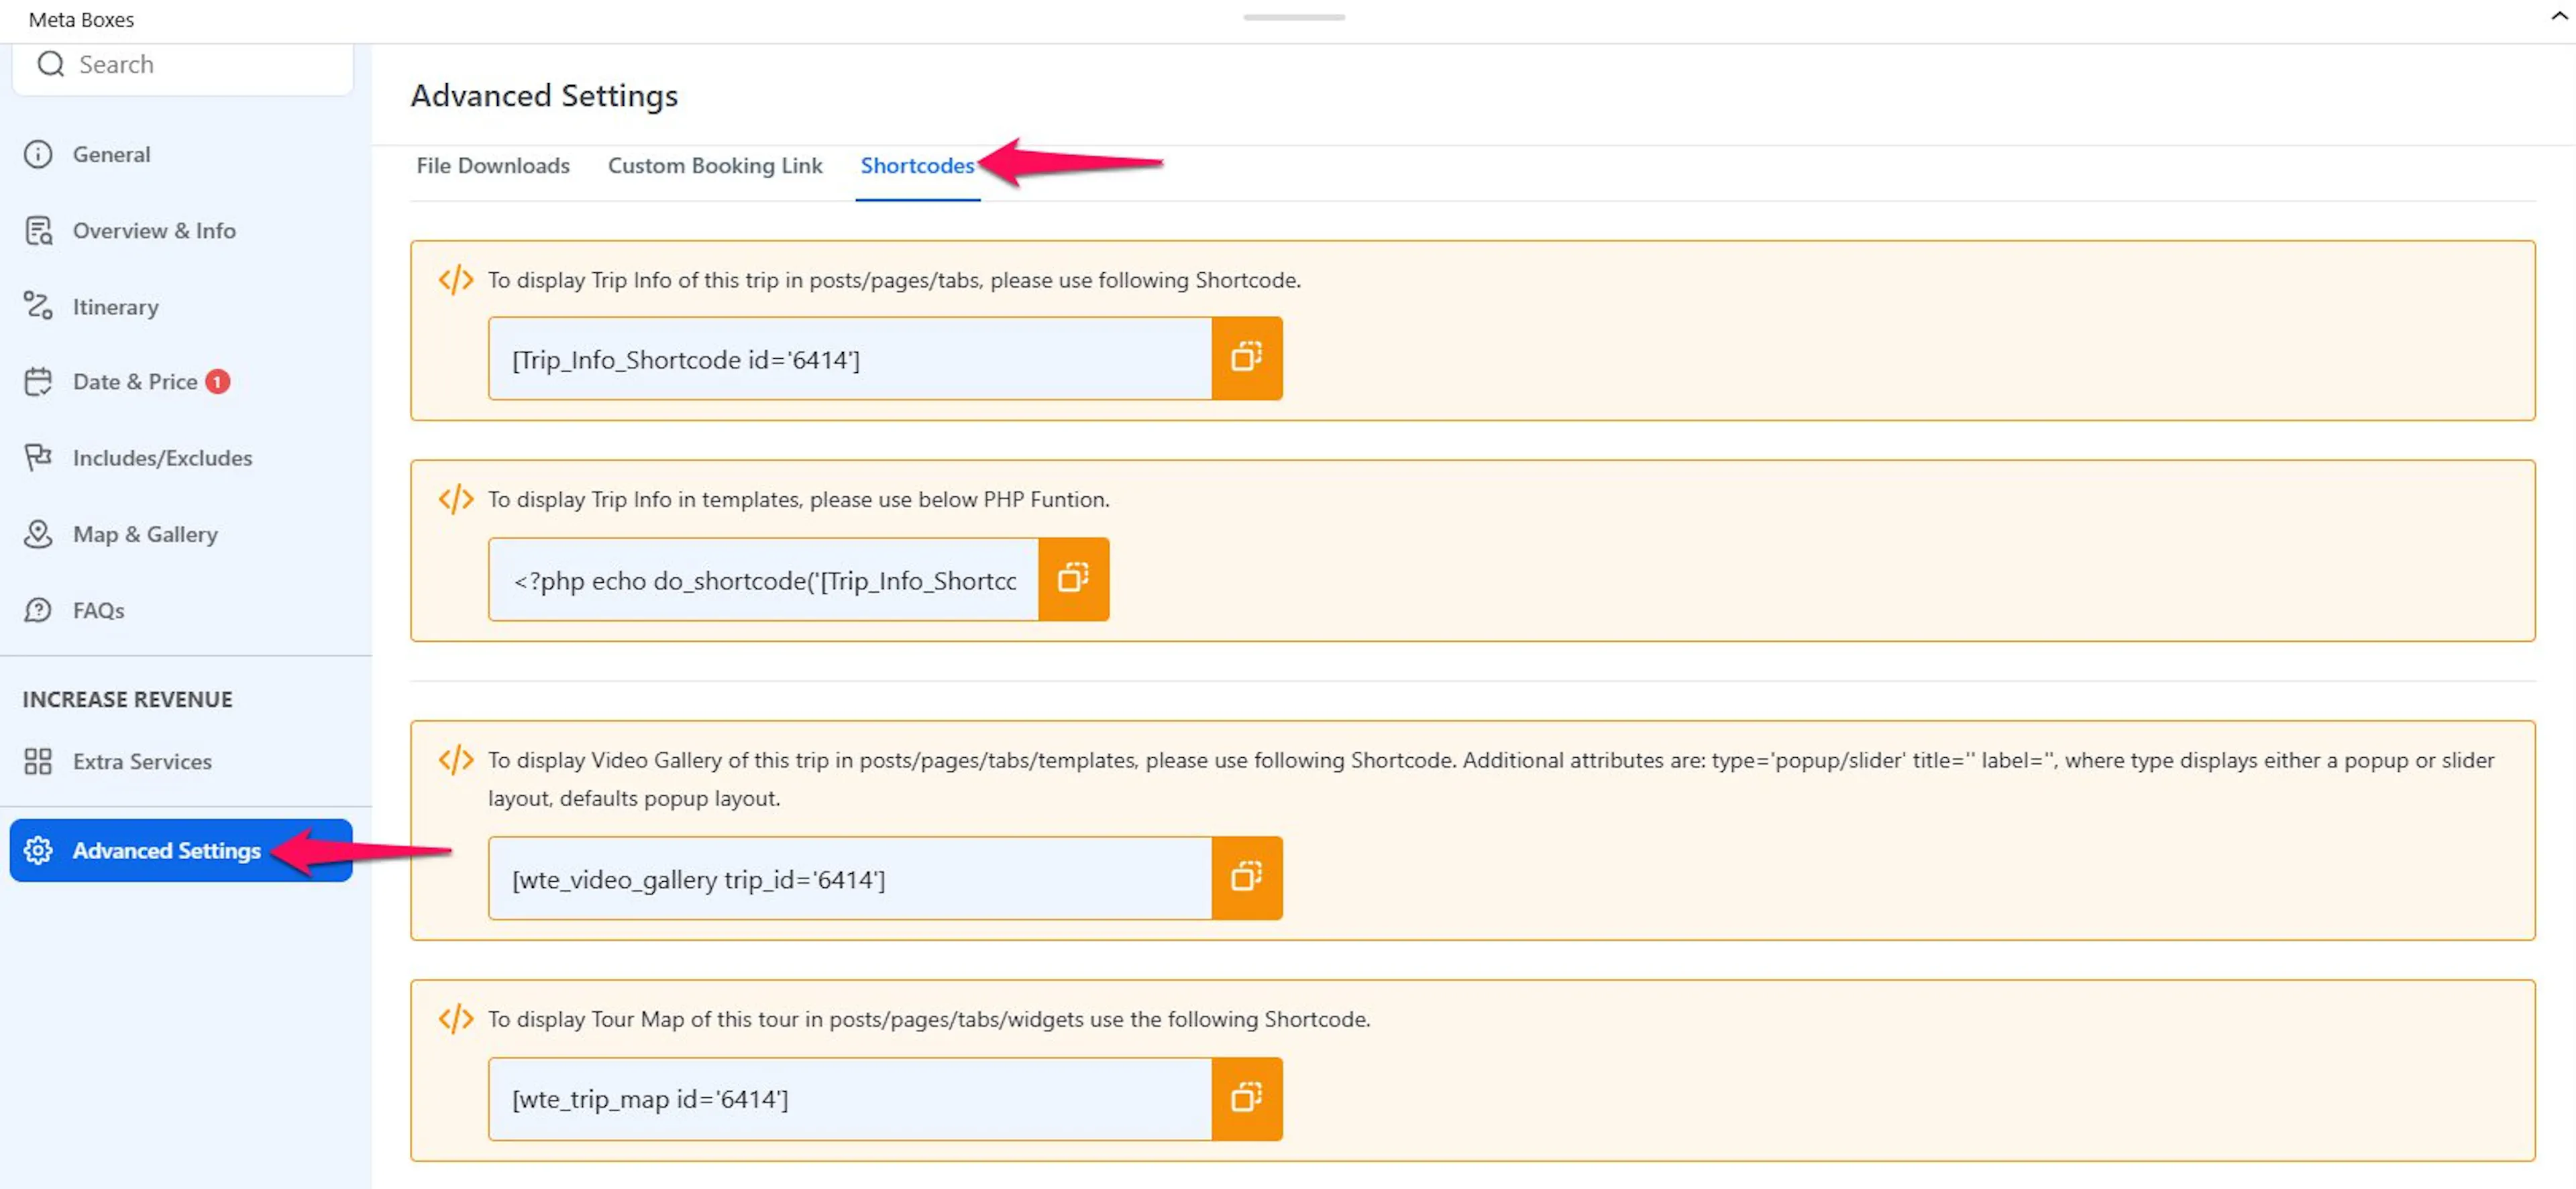Select the Shortcodes tab
The width and height of the screenshot is (2576, 1189).
click(x=917, y=166)
